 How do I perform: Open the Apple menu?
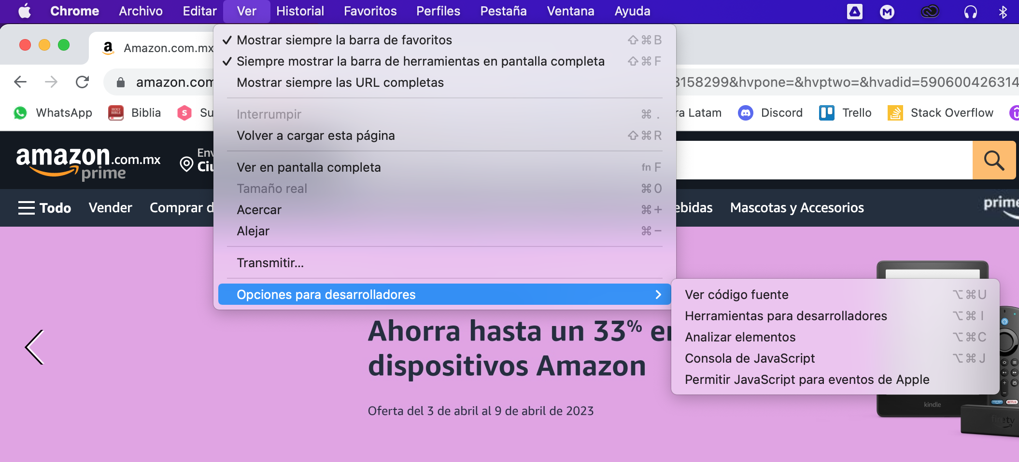coord(25,11)
